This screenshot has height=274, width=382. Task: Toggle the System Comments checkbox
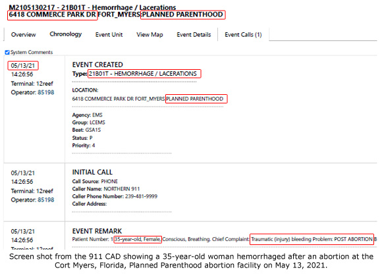[7, 52]
